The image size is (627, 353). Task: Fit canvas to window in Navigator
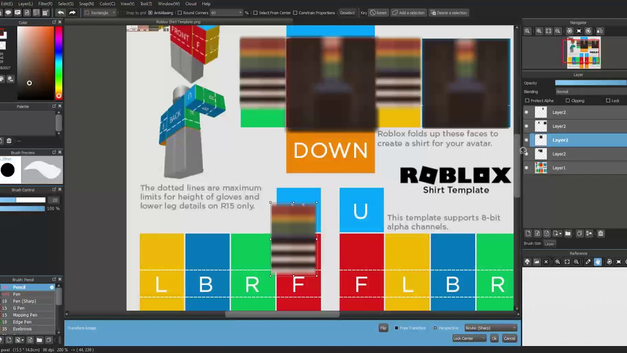tap(549, 31)
